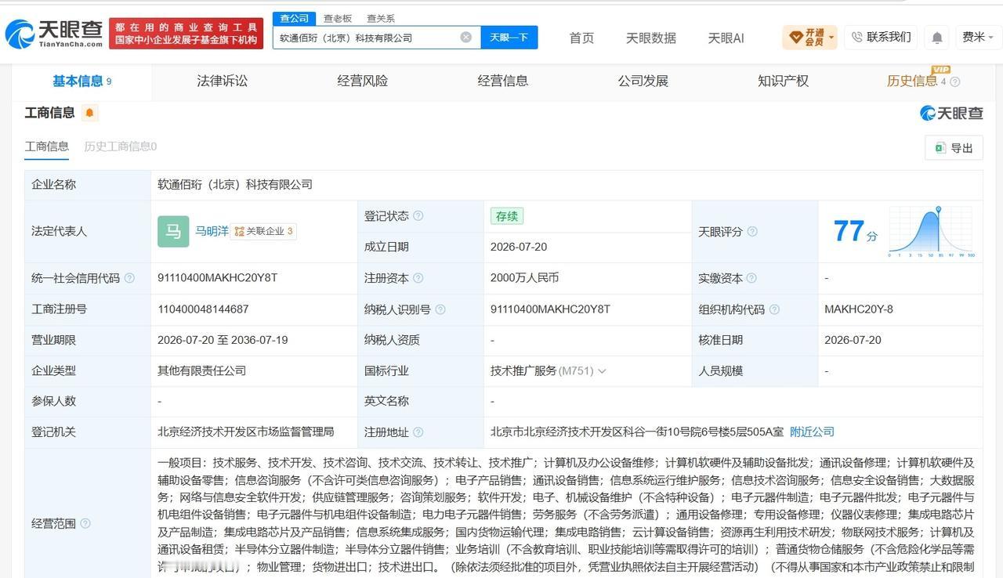Click the diamond icon in 开通会员
The height and width of the screenshot is (578, 1003).
pos(795,37)
